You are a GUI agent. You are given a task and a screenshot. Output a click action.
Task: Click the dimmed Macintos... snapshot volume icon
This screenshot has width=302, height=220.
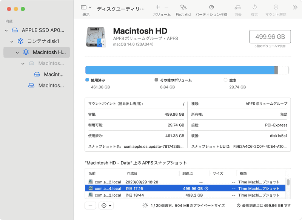click(31, 63)
